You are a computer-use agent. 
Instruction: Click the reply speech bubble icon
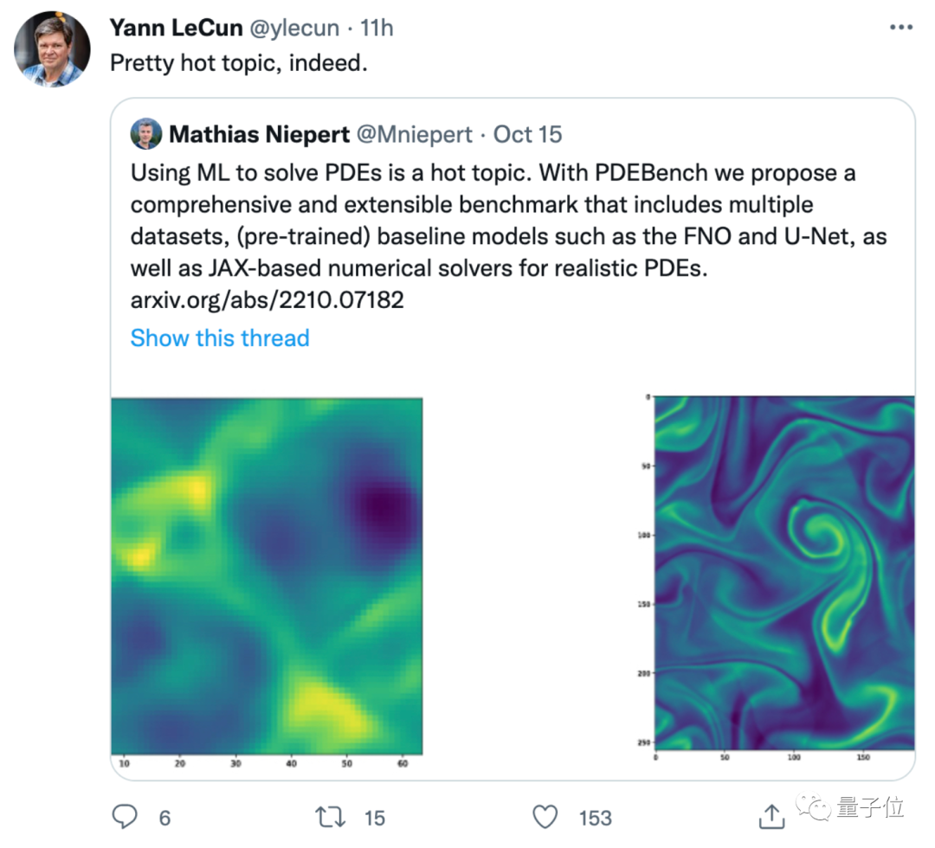point(126,816)
